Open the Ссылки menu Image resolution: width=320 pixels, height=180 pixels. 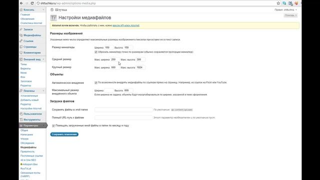[28, 41]
